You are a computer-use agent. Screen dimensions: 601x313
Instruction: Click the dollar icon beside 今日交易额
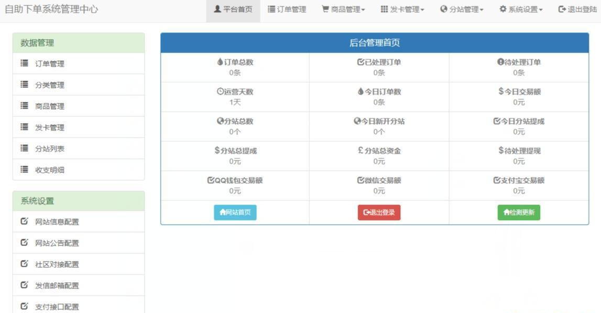(500, 91)
